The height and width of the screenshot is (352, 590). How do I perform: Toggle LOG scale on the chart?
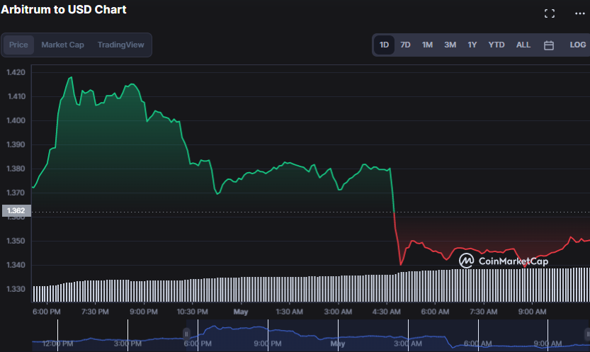point(577,45)
